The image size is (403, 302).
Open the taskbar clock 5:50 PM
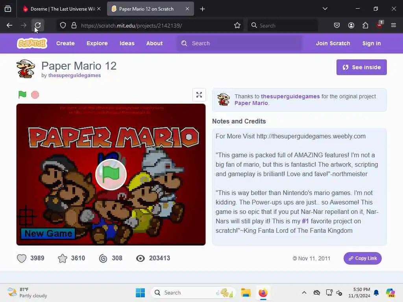click(x=359, y=293)
